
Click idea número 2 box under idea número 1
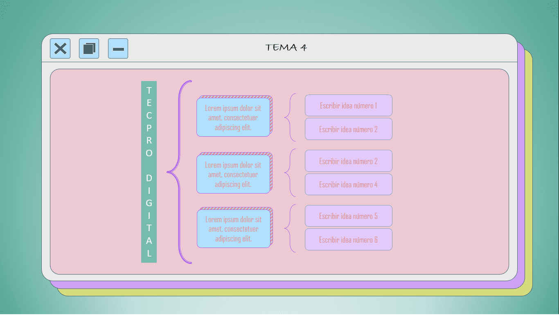(349, 129)
